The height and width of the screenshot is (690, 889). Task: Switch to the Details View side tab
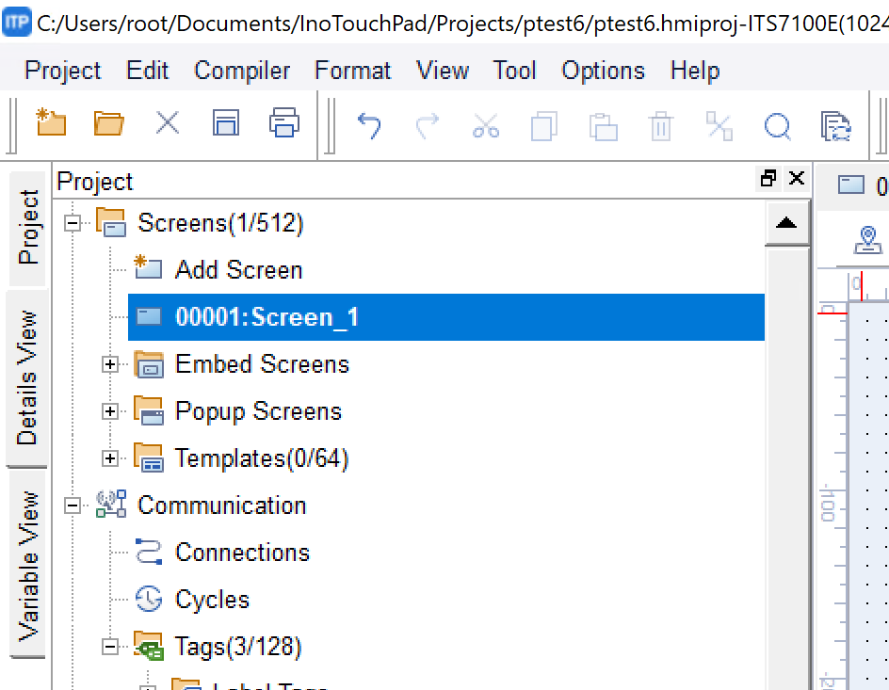pyautogui.click(x=27, y=377)
